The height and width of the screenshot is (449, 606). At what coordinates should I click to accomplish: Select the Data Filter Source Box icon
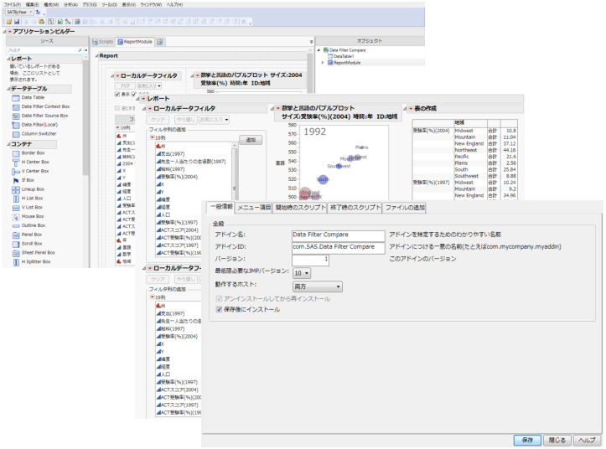click(x=16, y=116)
